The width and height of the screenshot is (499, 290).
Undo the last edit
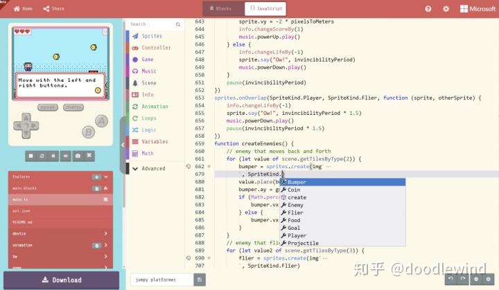pos(450,279)
